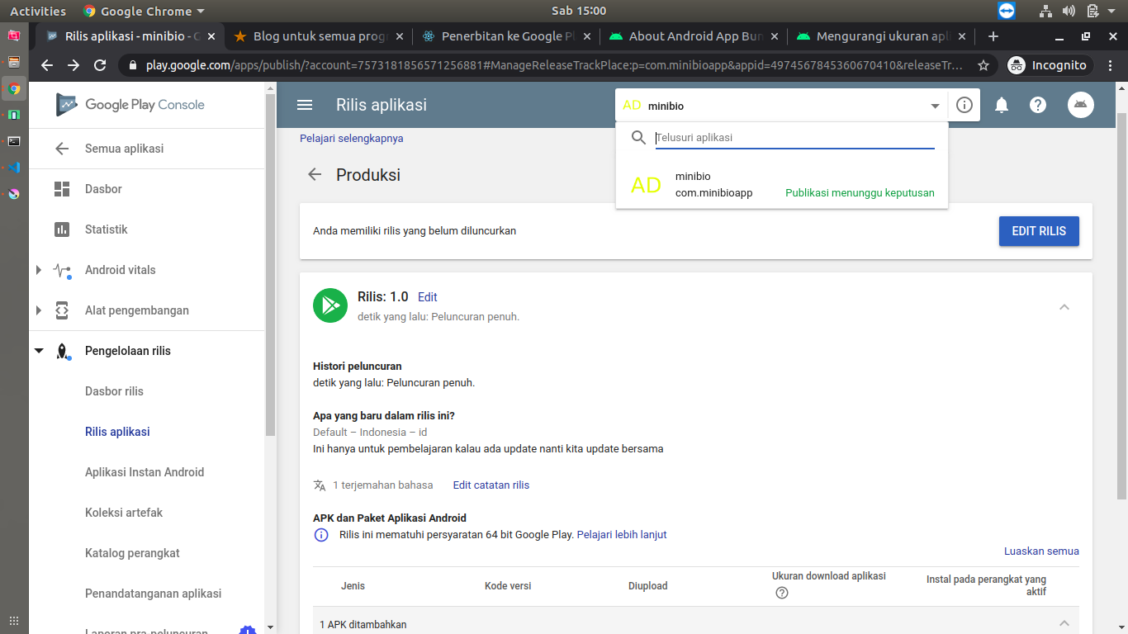
Task: Open Dasbor rilis in sidebar
Action: [114, 391]
